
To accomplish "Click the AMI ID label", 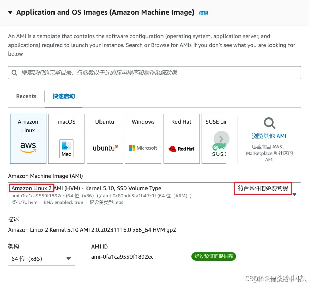I will tap(99, 247).
